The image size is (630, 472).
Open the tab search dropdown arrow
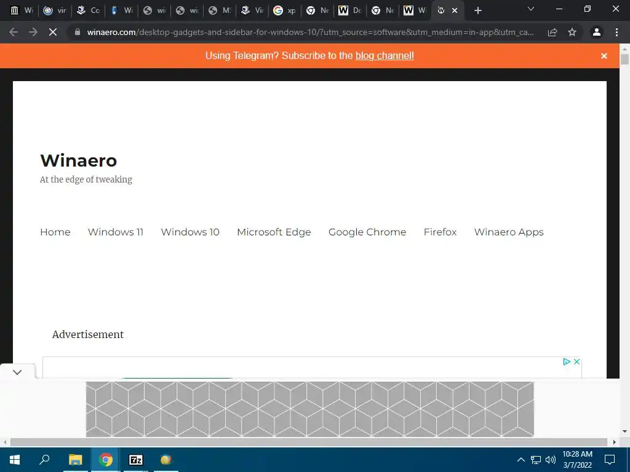tap(531, 9)
